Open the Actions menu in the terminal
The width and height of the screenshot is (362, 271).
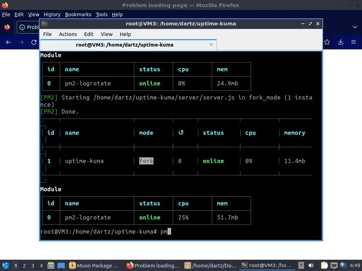tap(68, 34)
